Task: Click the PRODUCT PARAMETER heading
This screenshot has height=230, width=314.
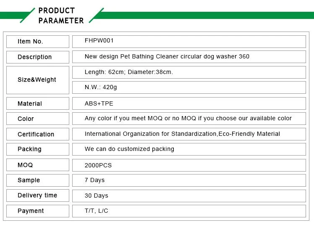Action: tap(61, 16)
